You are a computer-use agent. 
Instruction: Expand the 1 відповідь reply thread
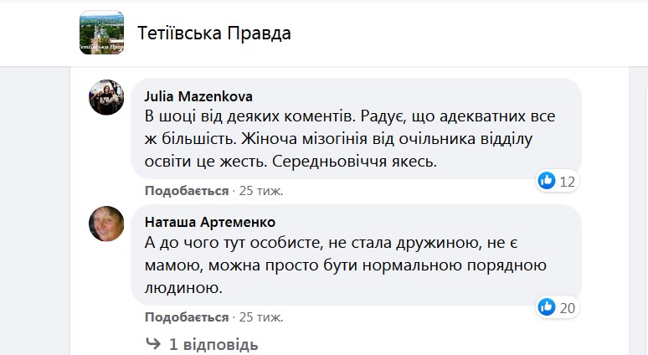213,344
